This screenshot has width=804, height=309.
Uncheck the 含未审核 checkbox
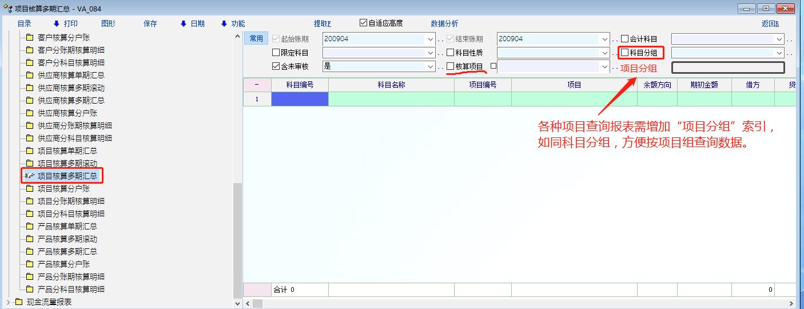(x=276, y=66)
